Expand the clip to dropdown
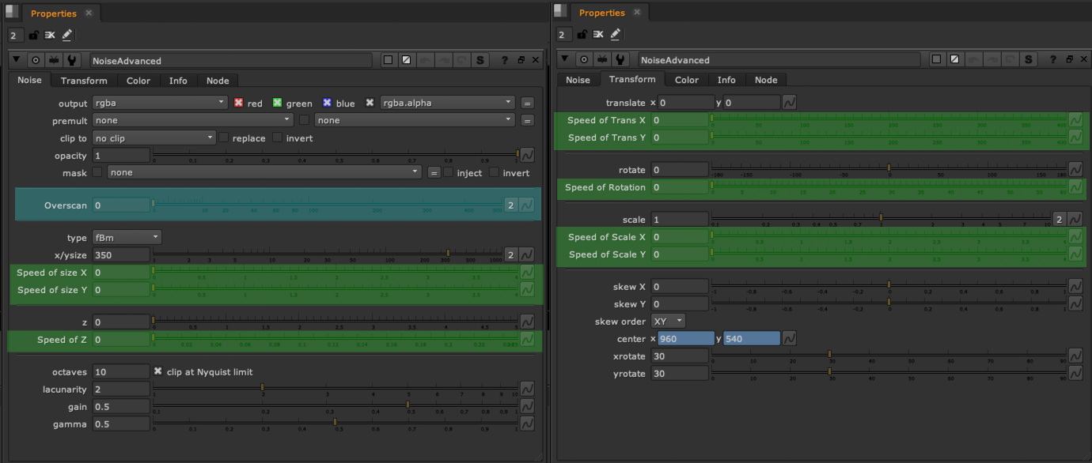1092x463 pixels. [154, 137]
